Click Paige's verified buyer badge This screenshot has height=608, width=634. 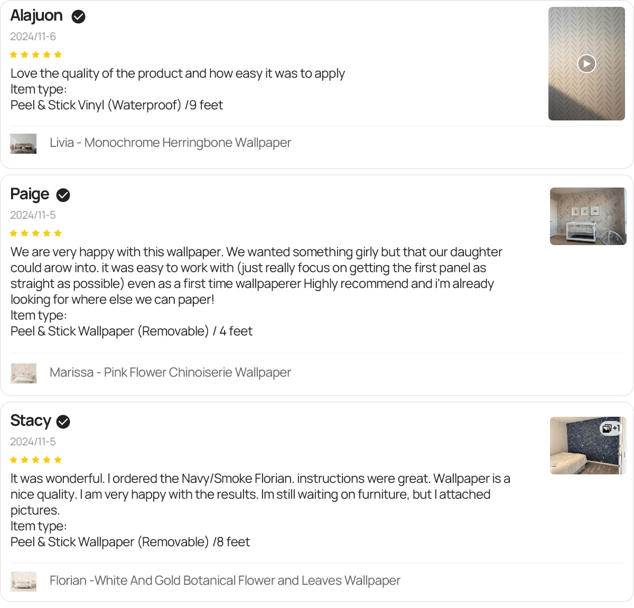(63, 195)
